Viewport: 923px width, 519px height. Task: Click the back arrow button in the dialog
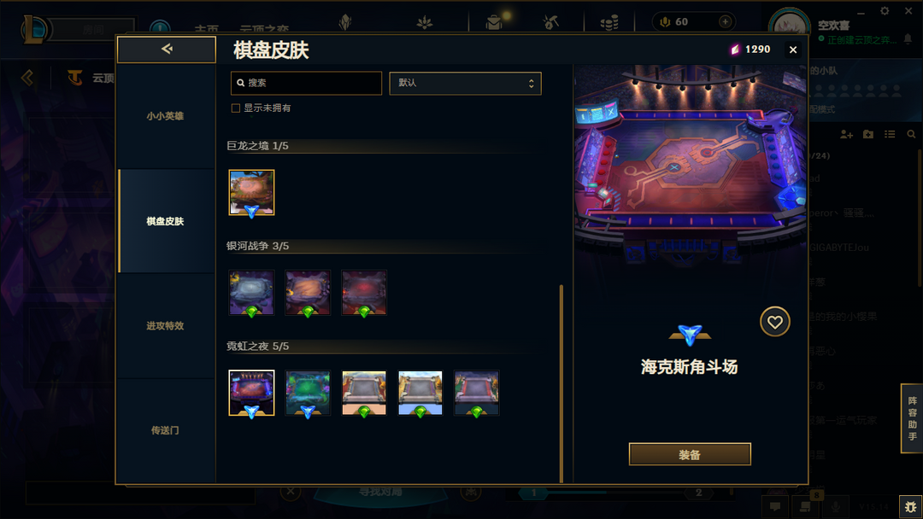click(x=167, y=50)
